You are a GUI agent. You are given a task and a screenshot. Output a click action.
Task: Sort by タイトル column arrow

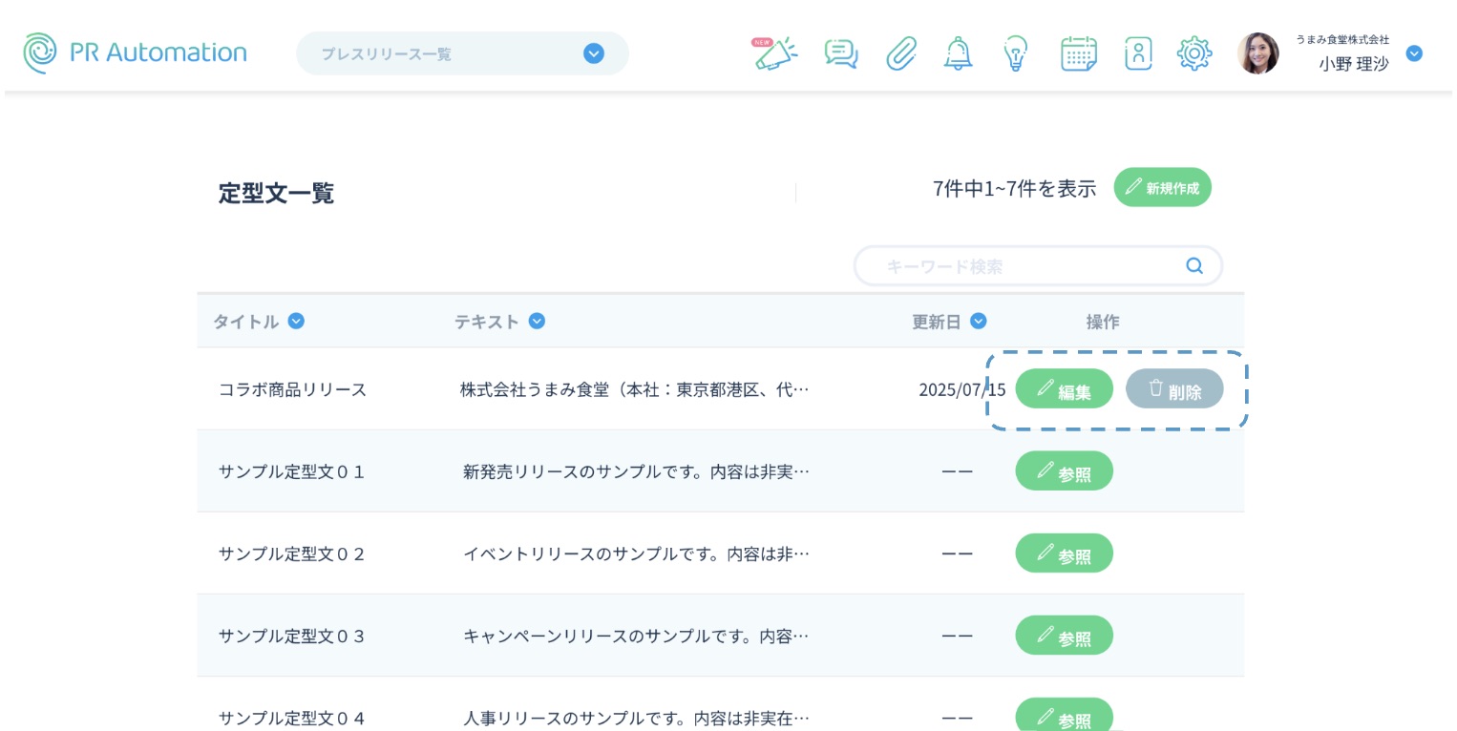(x=296, y=322)
